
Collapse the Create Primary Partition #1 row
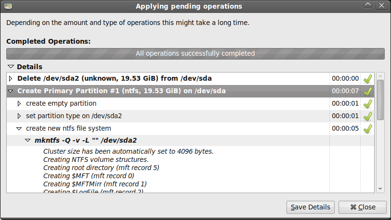[11, 91]
